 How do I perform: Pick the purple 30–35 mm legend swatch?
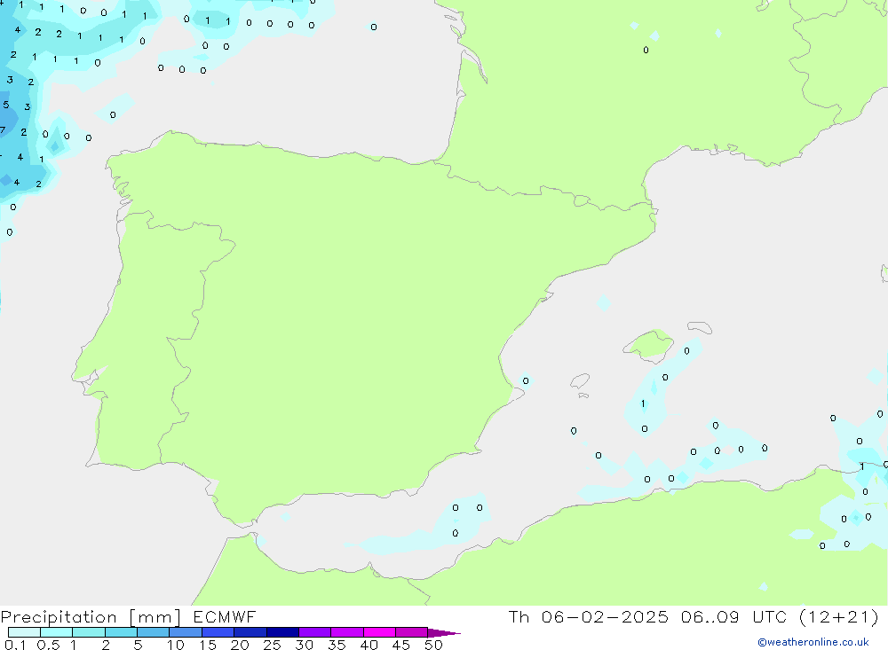click(x=315, y=632)
